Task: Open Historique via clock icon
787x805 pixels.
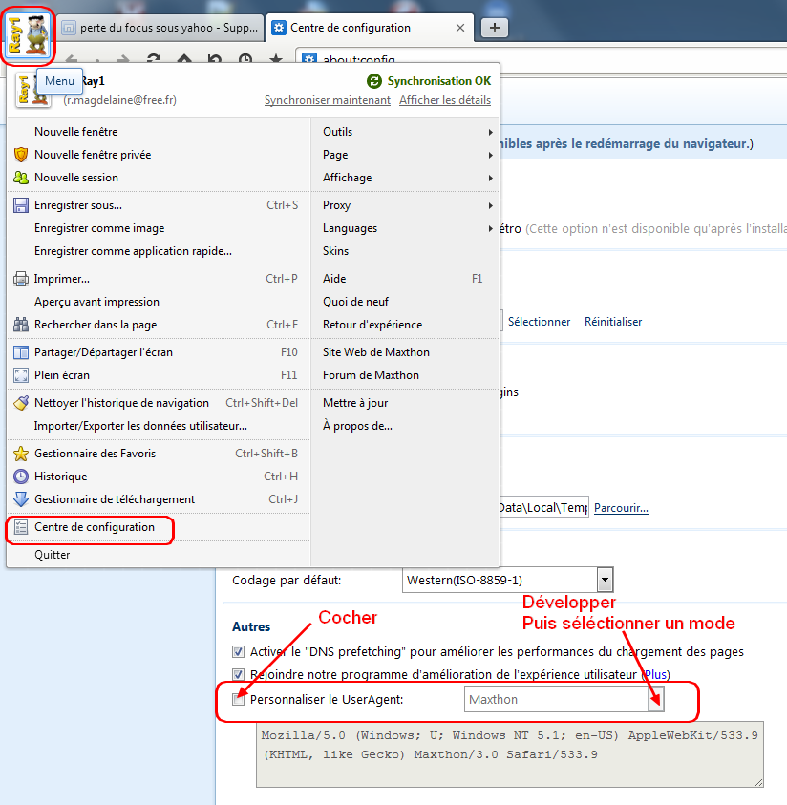Action: pyautogui.click(x=21, y=477)
